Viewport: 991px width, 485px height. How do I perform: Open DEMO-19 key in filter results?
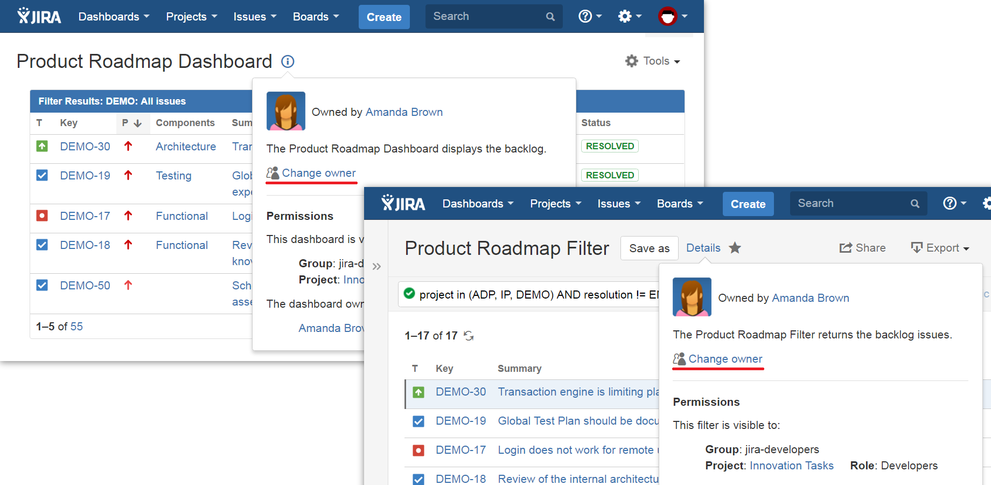point(461,421)
